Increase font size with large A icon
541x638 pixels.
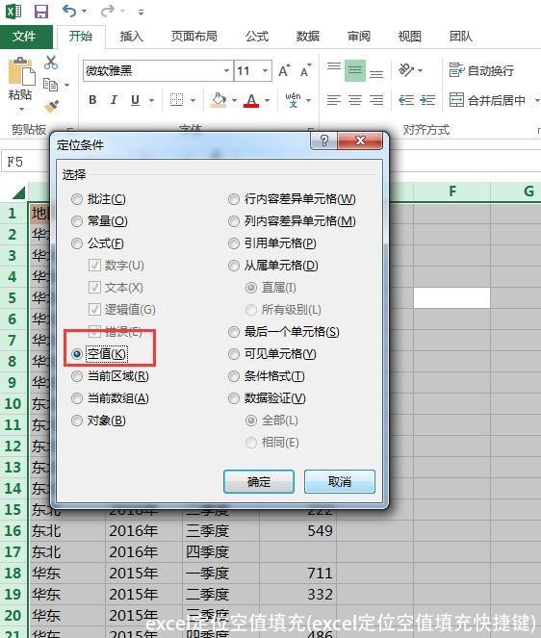tap(285, 71)
